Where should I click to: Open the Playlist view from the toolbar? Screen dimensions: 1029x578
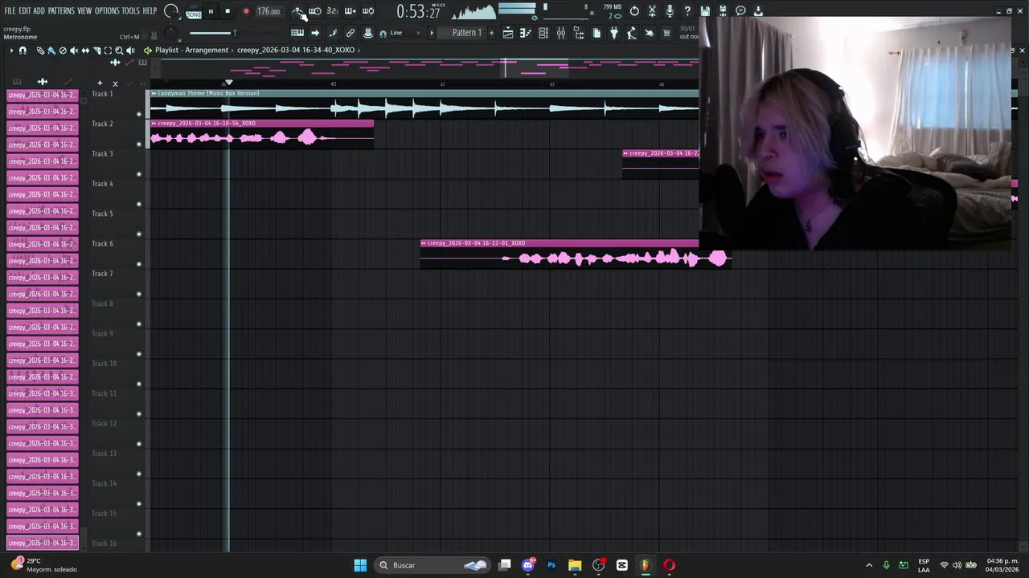pyautogui.click(x=508, y=33)
